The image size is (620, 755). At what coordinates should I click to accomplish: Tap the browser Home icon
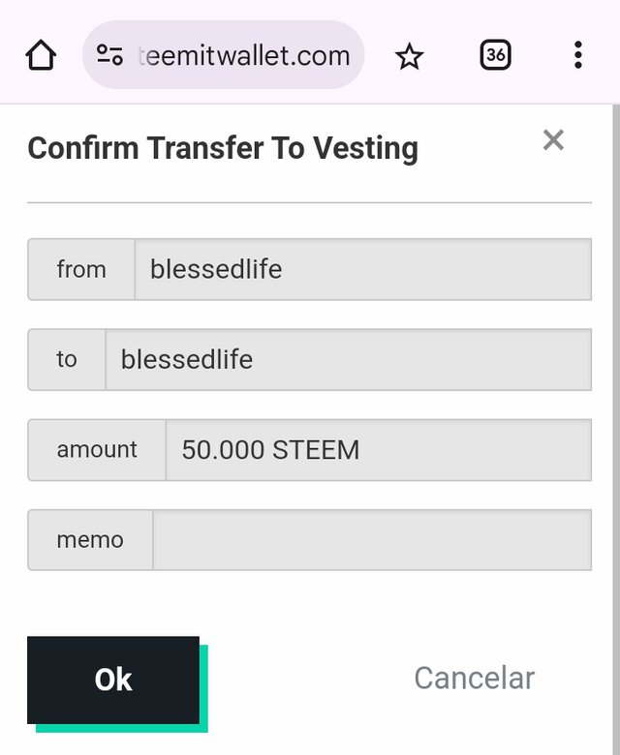click(41, 56)
